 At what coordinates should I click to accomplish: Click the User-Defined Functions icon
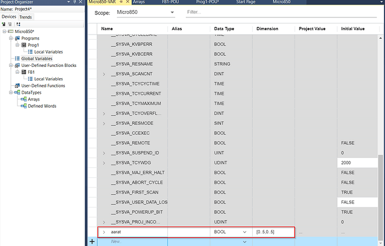point(17,86)
